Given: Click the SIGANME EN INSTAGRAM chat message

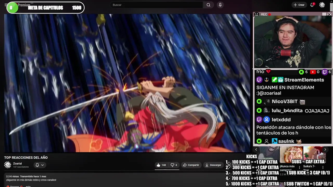Looking at the screenshot, I should 285,90.
